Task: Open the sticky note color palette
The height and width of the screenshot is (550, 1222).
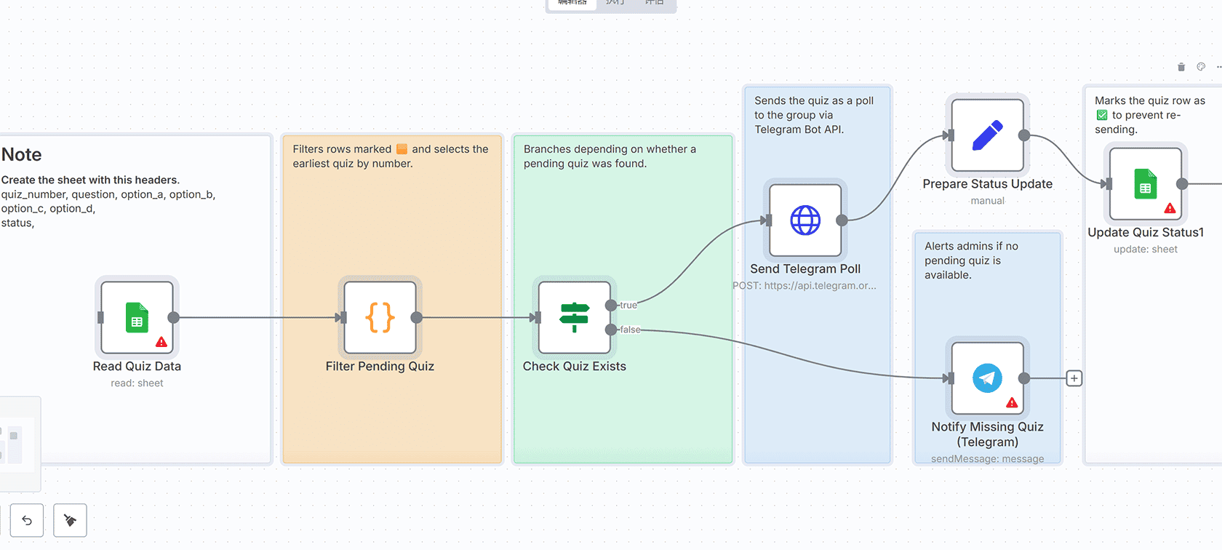Action: pos(1201,67)
